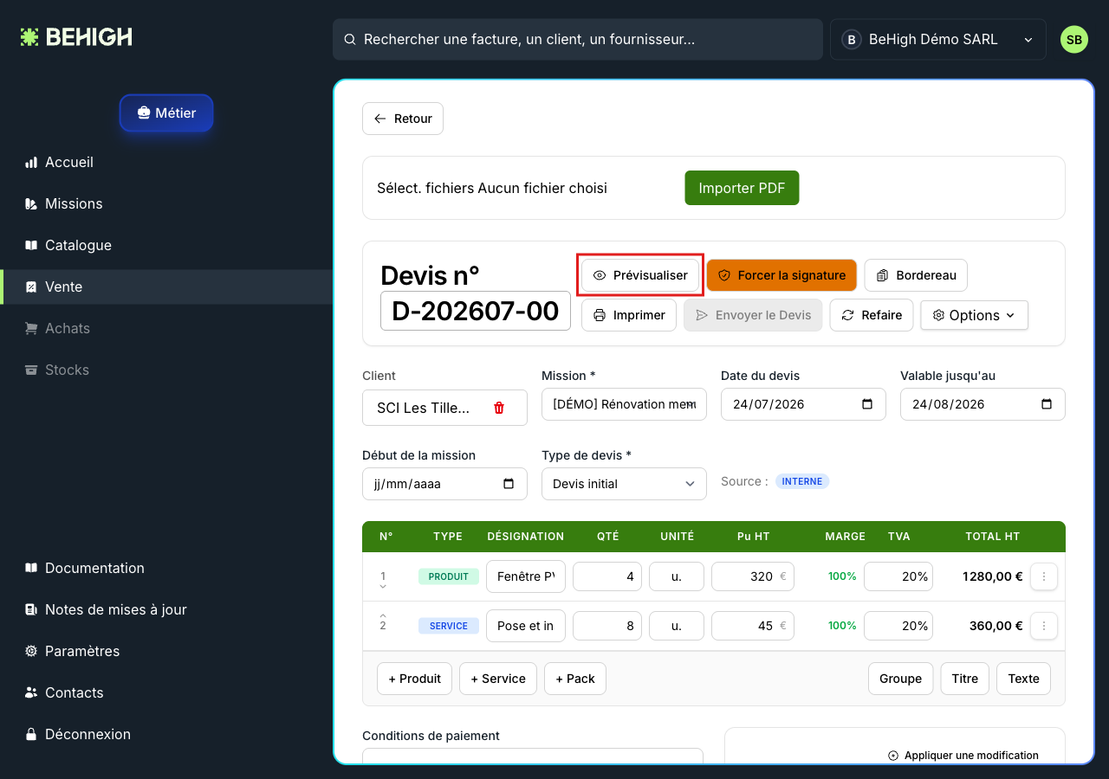Open calendar picker for Valable jusqu'au
Image resolution: width=1109 pixels, height=779 pixels.
coord(1047,404)
